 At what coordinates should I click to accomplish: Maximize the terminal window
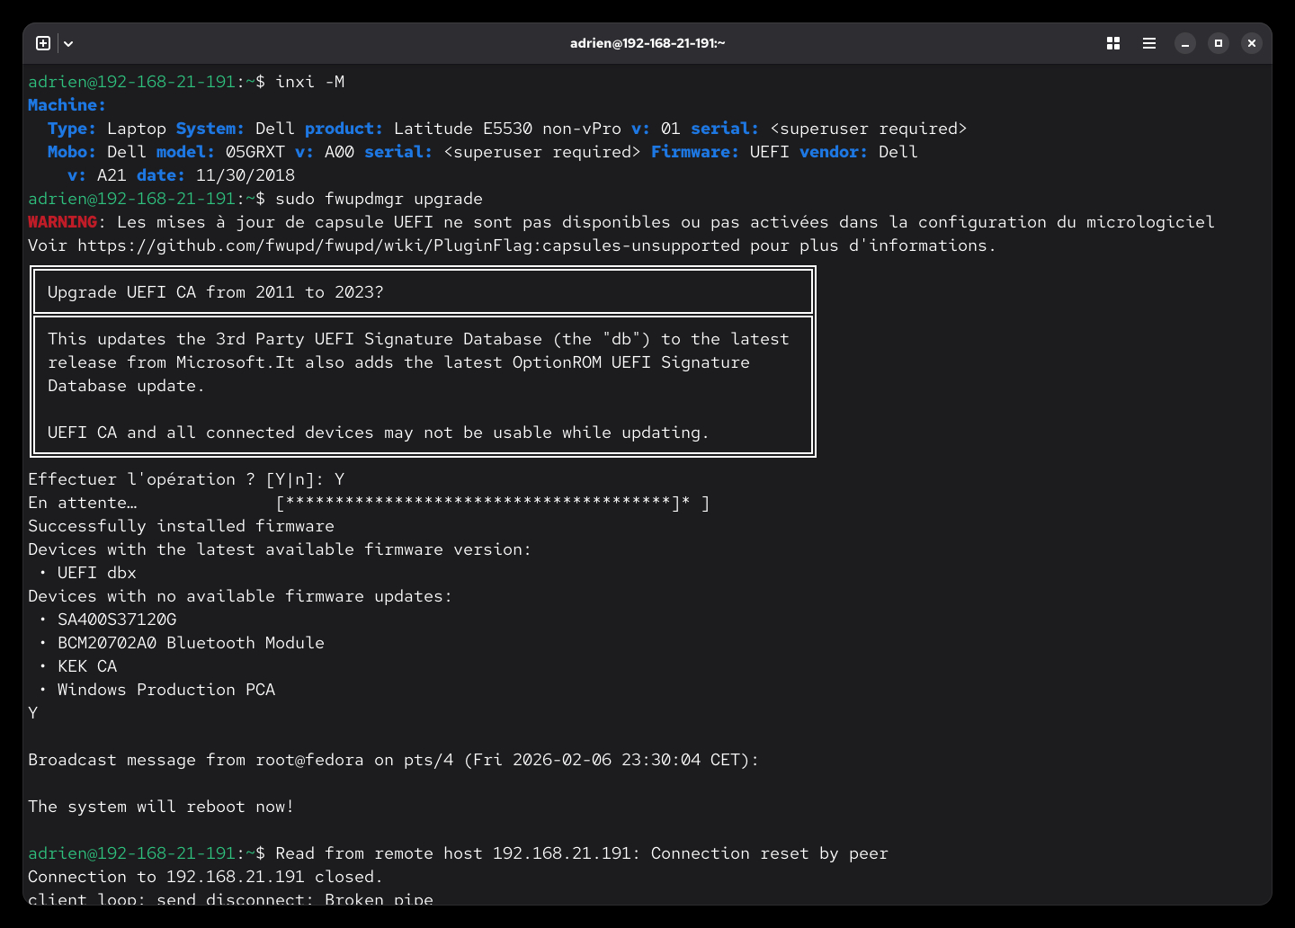coord(1219,43)
